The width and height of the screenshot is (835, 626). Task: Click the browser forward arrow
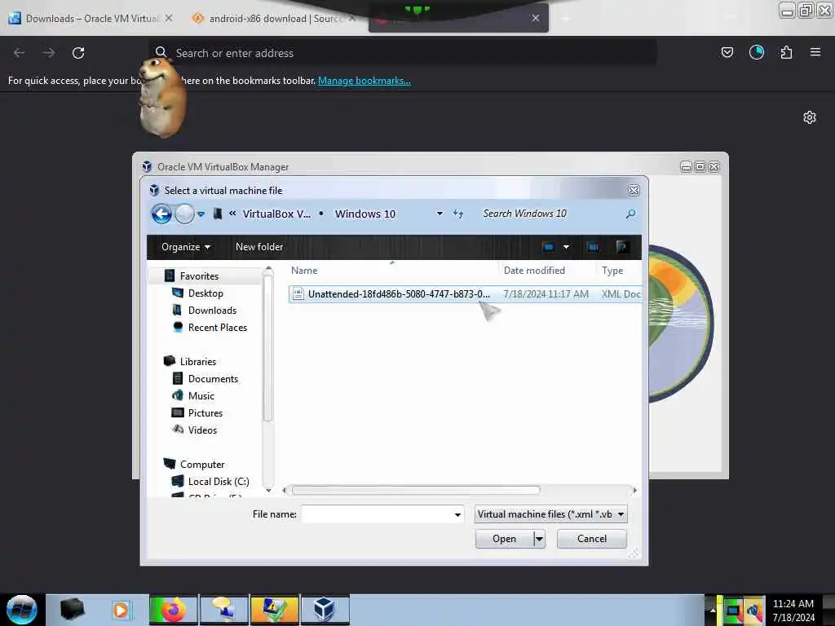[x=49, y=53]
